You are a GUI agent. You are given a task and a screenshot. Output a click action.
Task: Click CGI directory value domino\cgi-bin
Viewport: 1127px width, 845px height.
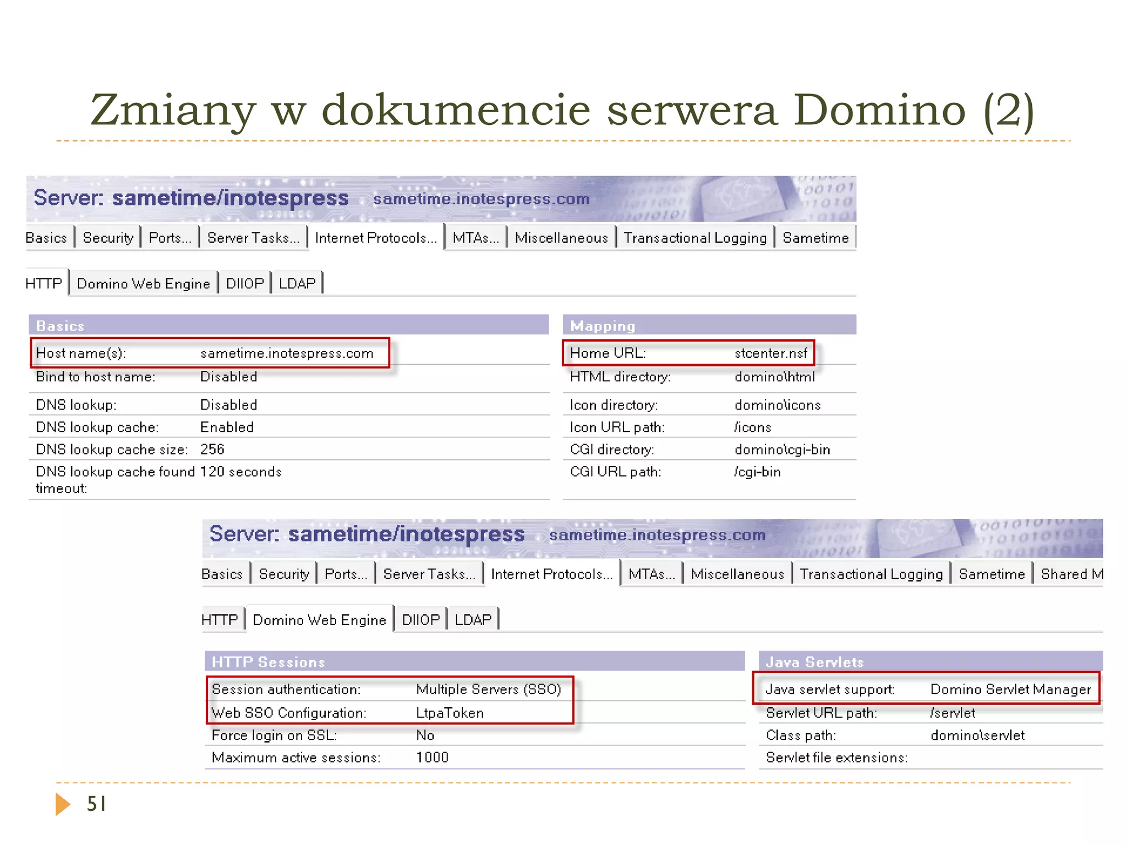click(782, 449)
